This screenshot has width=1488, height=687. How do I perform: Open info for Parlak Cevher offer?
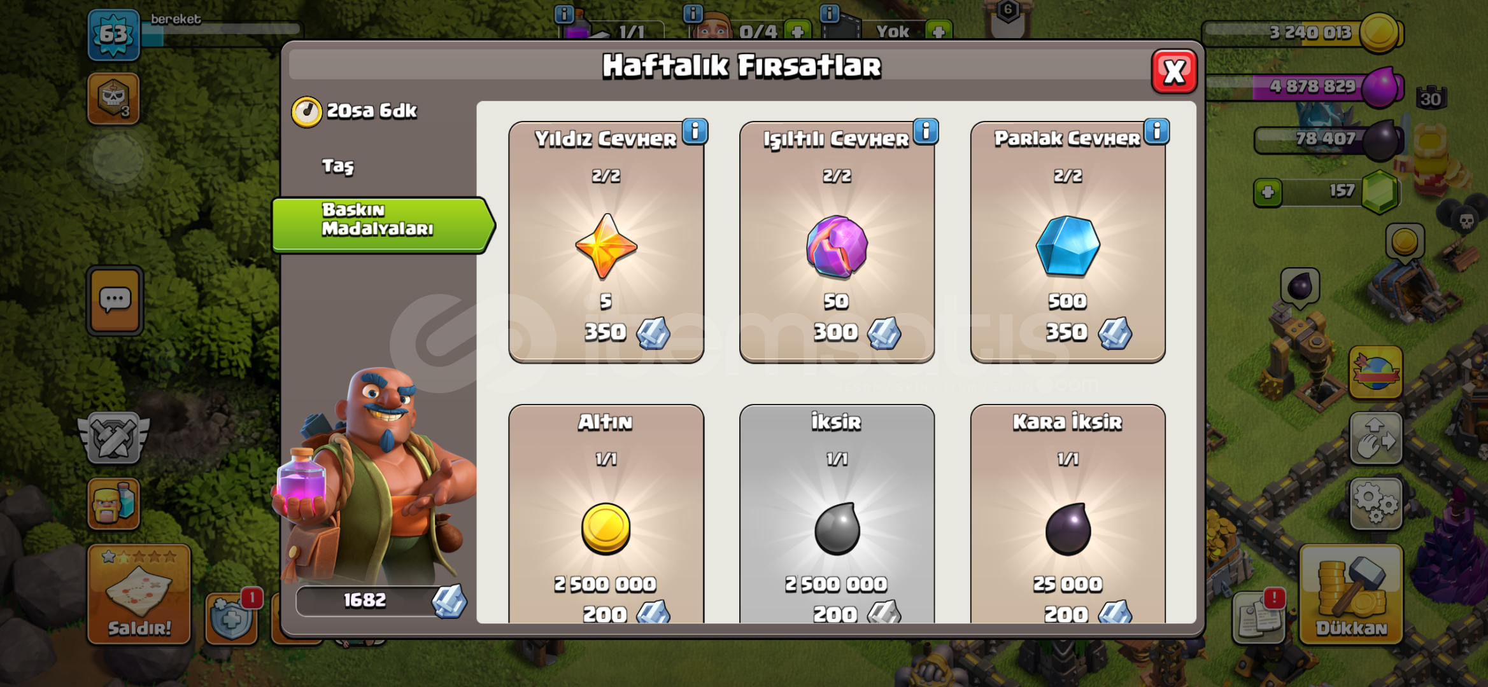(1157, 132)
